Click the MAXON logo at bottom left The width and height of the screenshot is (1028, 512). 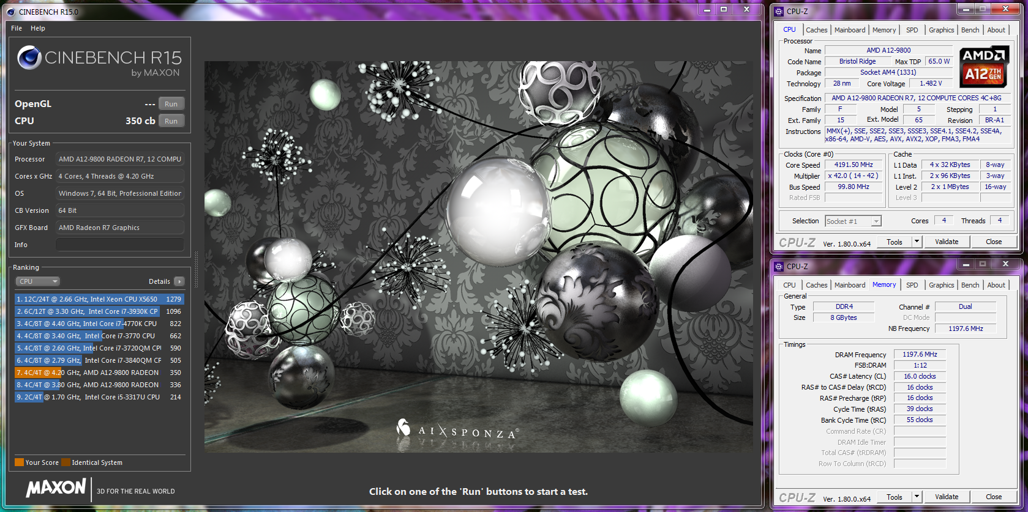[56, 488]
